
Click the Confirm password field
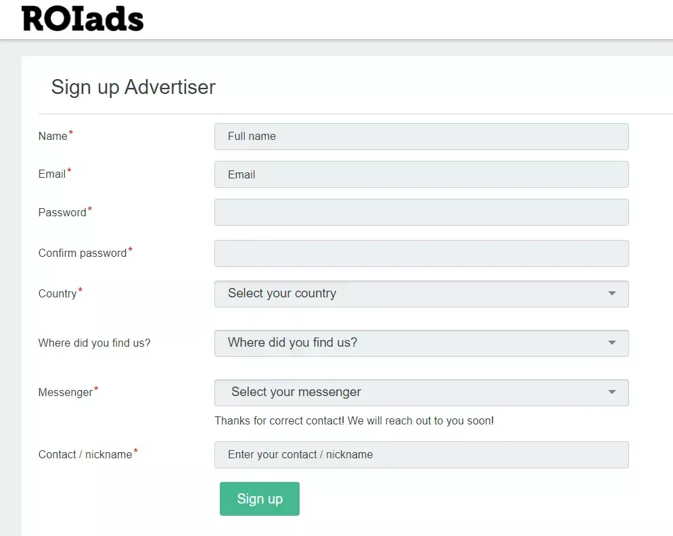click(421, 253)
